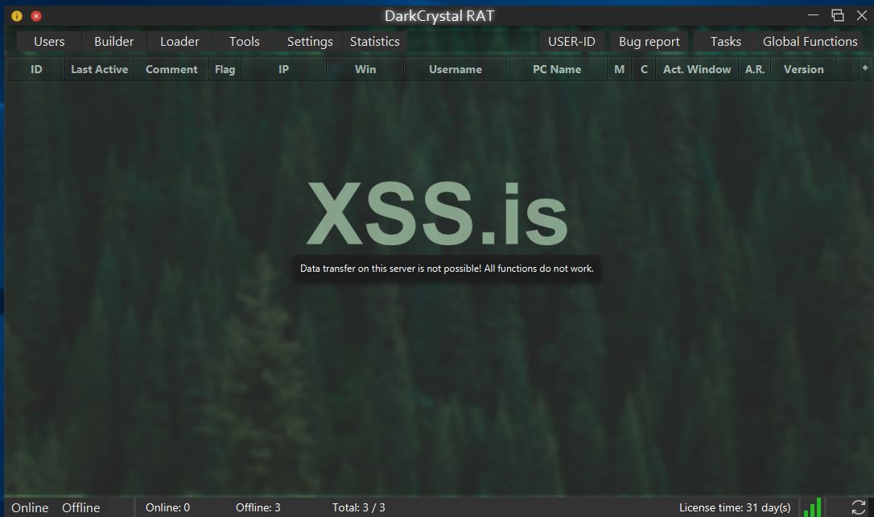Go to the Settings tab
The height and width of the screenshot is (517, 874).
tap(310, 42)
